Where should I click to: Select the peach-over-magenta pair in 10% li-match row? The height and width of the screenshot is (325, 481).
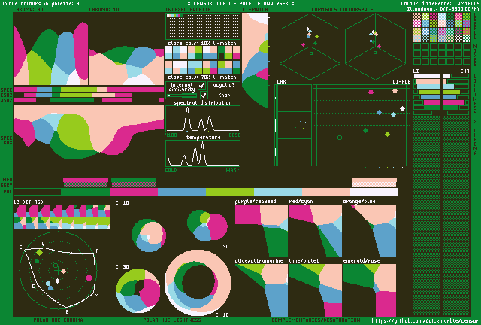pyautogui.click(x=236, y=53)
